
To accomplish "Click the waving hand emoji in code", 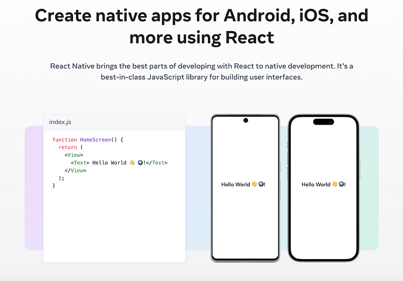I will (x=132, y=163).
